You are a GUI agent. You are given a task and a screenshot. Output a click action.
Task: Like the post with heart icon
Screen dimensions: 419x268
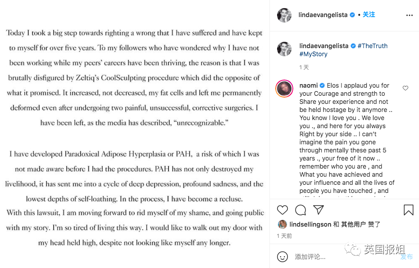[x=282, y=210]
